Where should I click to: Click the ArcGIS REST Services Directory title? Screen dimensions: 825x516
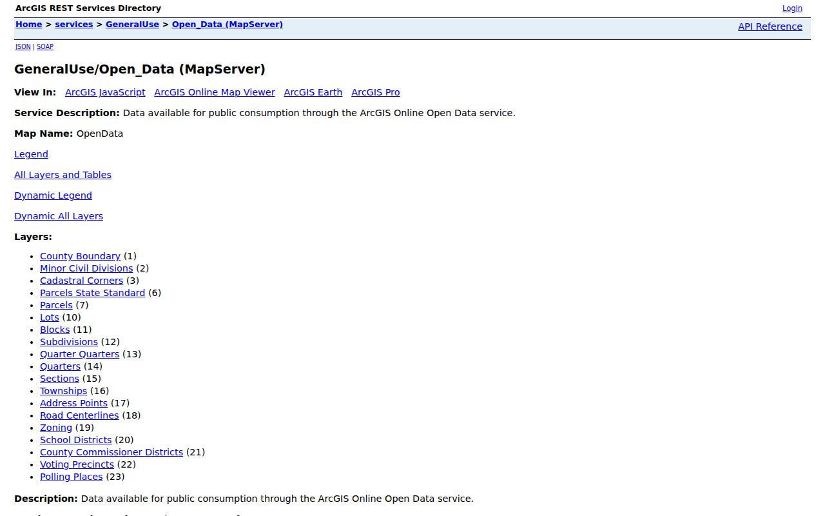tap(88, 8)
